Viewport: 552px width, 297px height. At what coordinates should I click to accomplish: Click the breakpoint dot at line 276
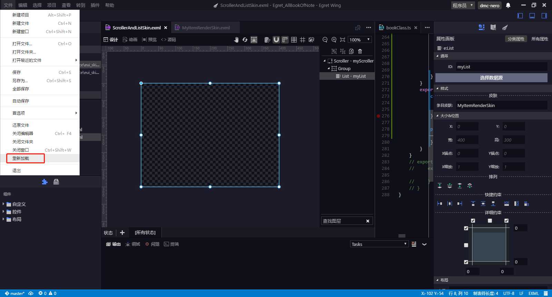coord(378,116)
